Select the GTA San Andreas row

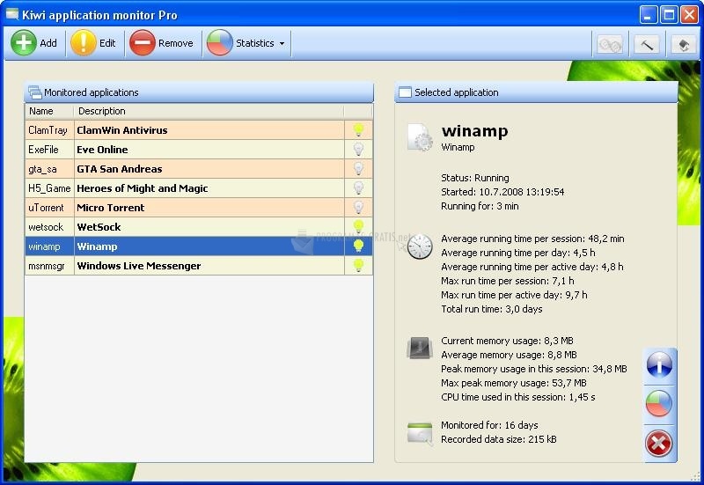click(x=199, y=169)
